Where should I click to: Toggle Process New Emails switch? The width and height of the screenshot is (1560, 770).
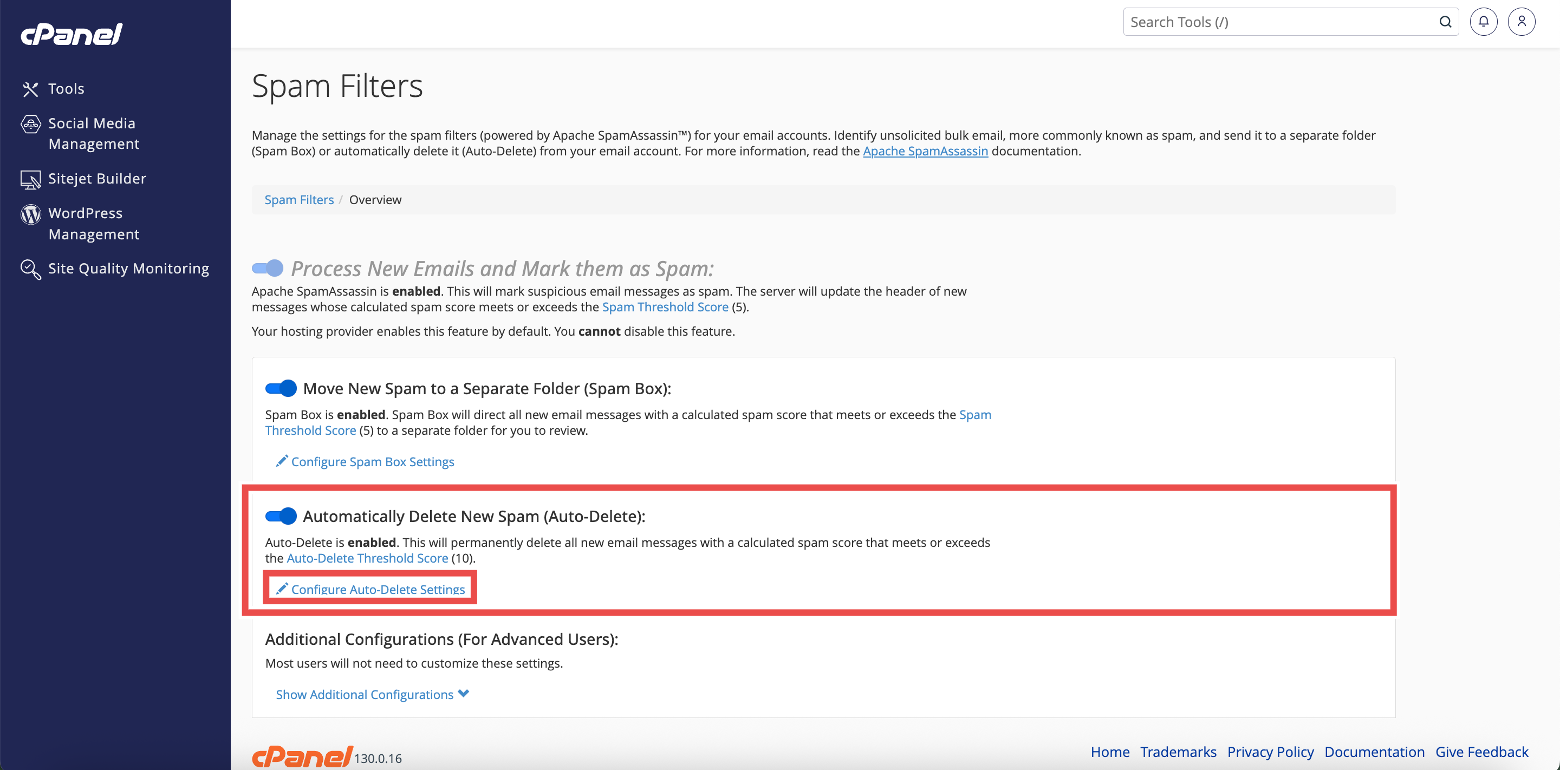[x=268, y=267]
